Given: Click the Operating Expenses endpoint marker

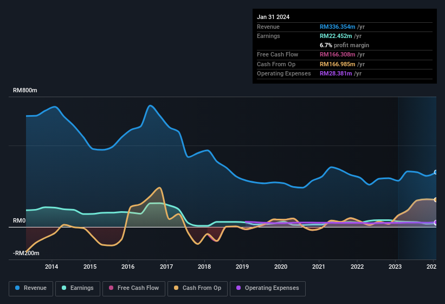Looking at the screenshot, I should click(x=435, y=223).
